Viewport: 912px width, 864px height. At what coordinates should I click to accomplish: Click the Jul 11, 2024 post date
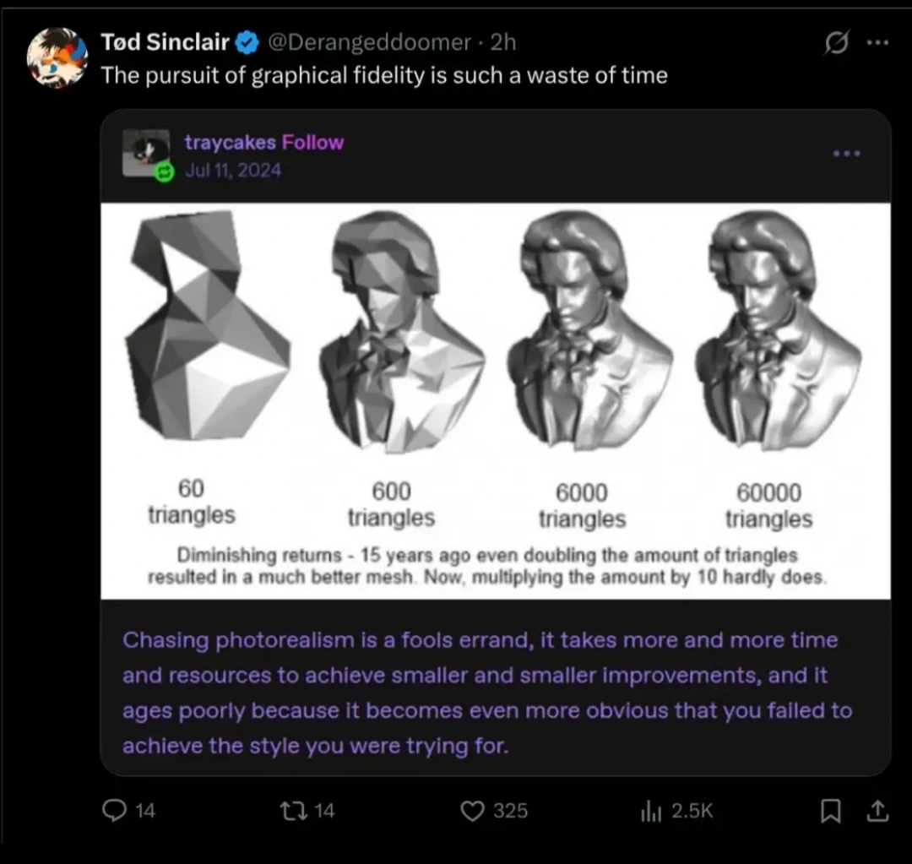coord(233,170)
